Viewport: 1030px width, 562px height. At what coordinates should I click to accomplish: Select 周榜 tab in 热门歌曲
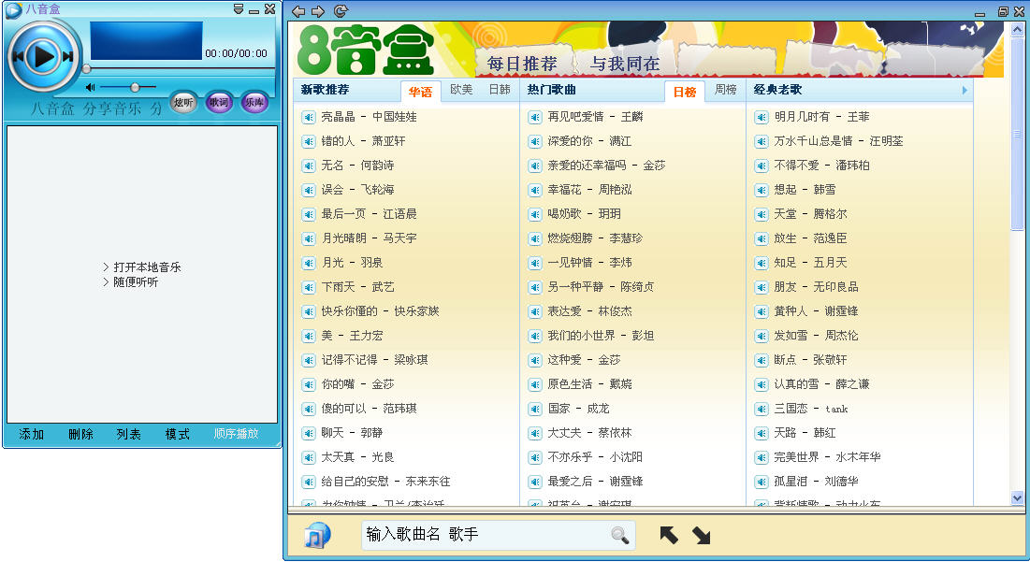pyautogui.click(x=725, y=89)
